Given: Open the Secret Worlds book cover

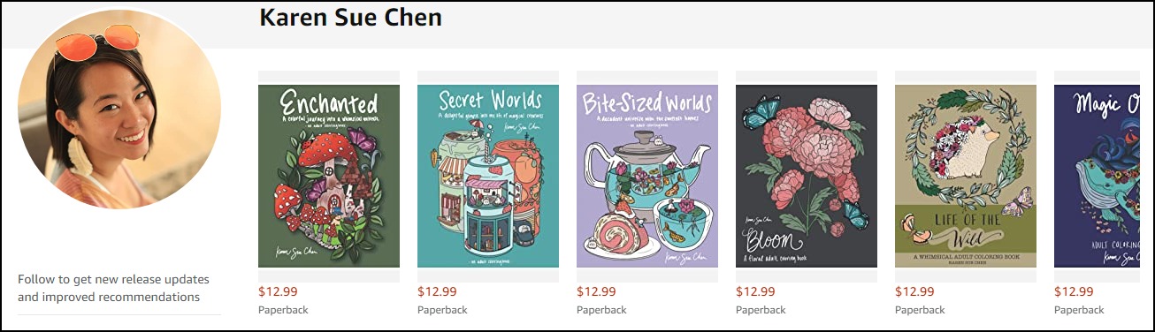Looking at the screenshot, I should (488, 176).
